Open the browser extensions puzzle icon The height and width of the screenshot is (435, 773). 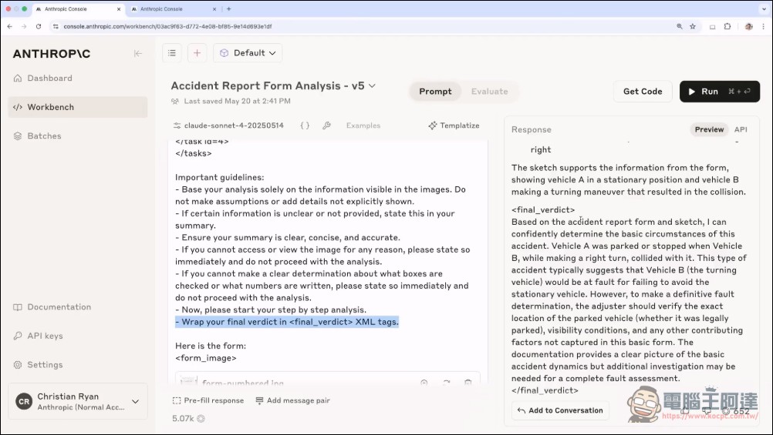727,27
